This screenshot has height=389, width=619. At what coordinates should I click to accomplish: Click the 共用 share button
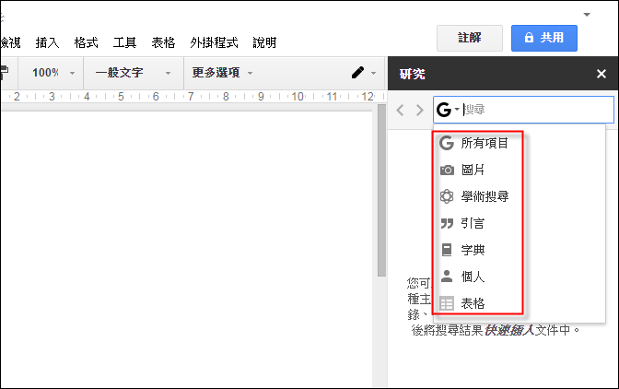tap(544, 38)
